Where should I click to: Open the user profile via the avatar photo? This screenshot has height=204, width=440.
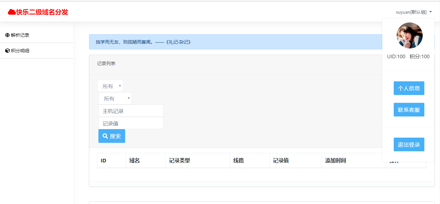tap(409, 35)
